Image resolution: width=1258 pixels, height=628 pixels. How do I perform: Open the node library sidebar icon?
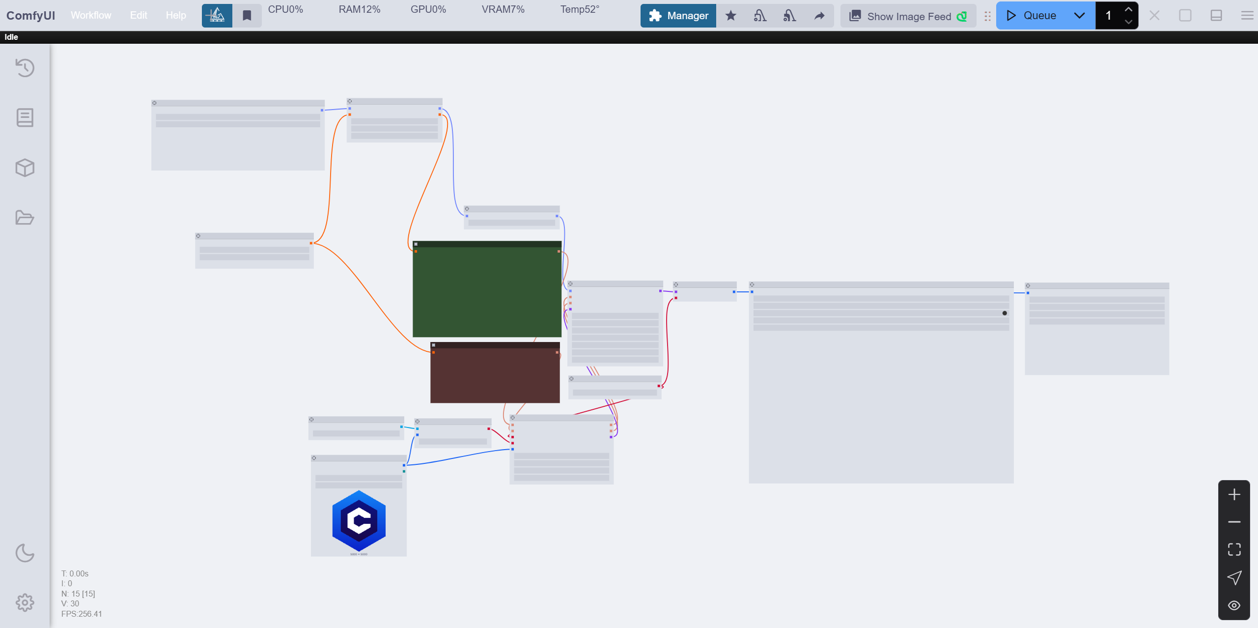[25, 118]
